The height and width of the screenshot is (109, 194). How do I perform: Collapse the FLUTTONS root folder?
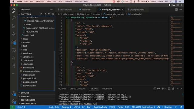[19, 14]
